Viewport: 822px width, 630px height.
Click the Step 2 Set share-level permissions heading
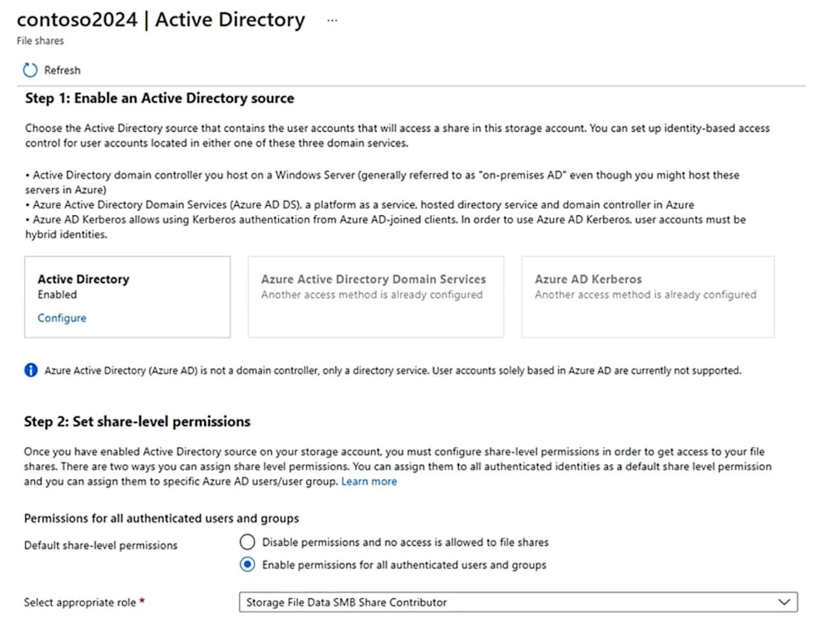pos(137,422)
